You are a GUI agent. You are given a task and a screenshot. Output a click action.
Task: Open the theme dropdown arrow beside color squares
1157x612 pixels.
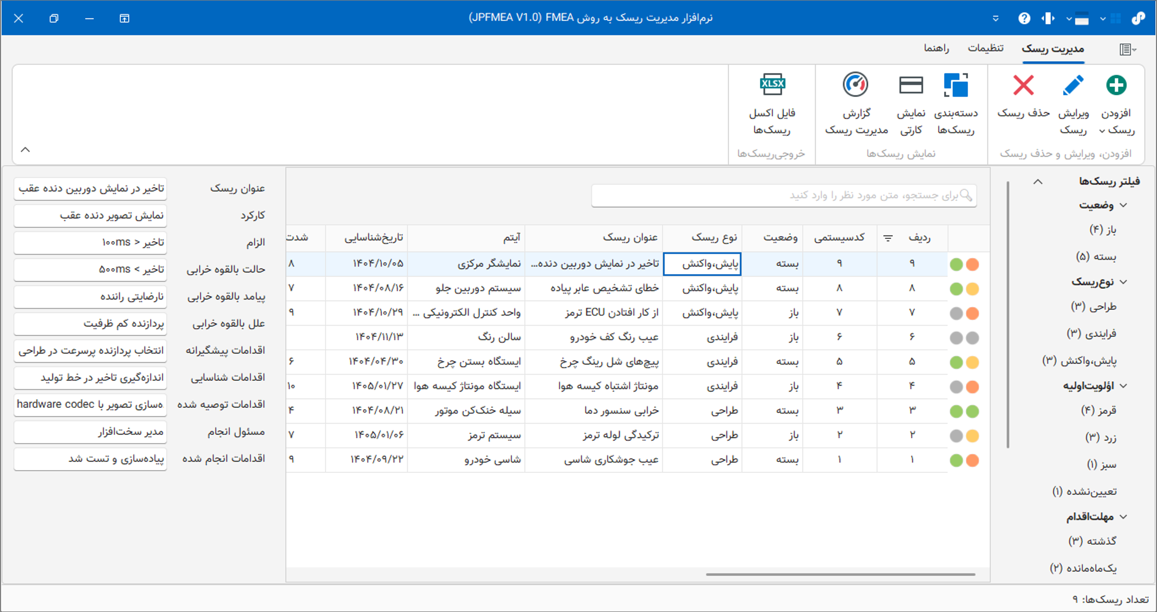pos(1102,19)
